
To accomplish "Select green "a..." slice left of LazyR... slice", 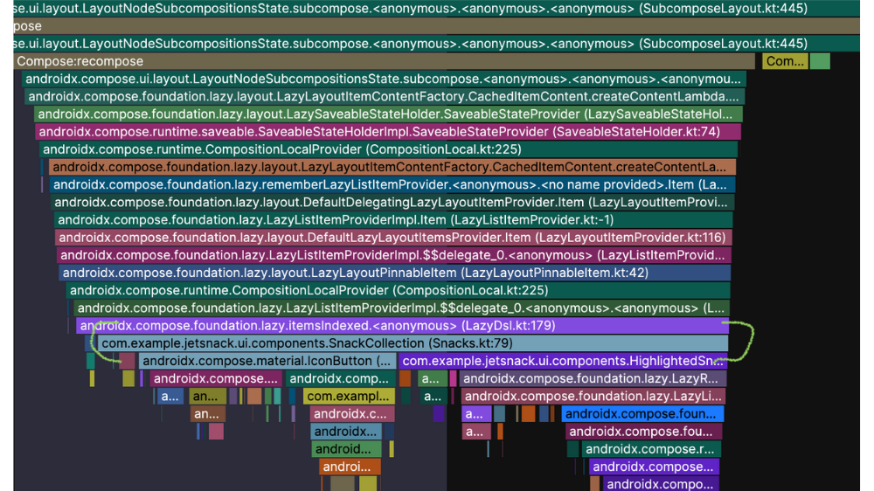I will [433, 378].
